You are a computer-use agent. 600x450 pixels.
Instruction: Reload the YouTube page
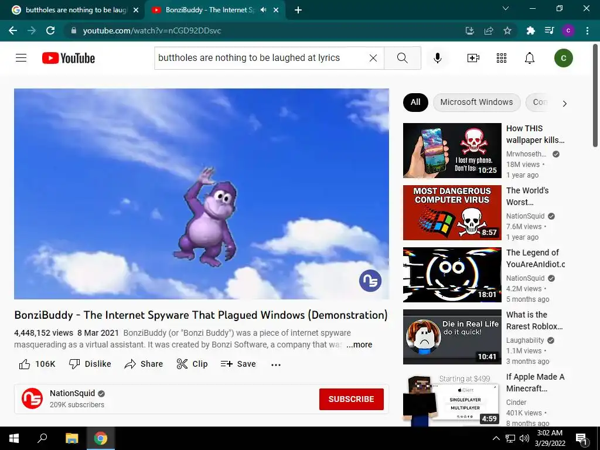50,30
